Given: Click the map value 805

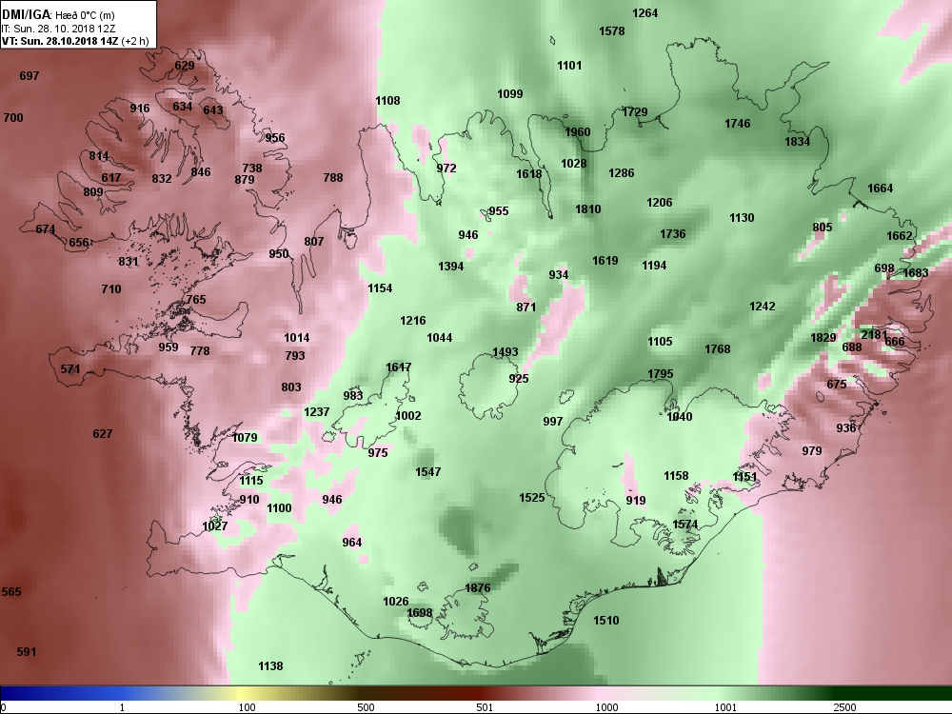Looking at the screenshot, I should click(x=823, y=228).
